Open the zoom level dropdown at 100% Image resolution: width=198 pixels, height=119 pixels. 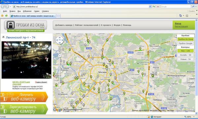click(194, 117)
